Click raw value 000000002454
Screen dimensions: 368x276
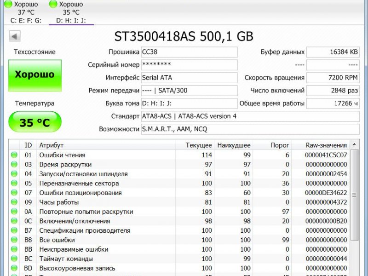click(x=327, y=174)
